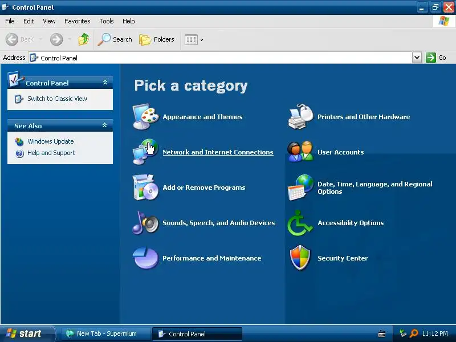Go up one folder level icon
Viewport: 456px width, 342px height.
(84, 39)
